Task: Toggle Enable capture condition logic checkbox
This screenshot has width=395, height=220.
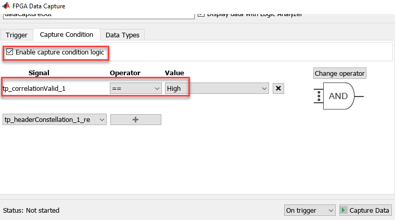Action: coord(9,52)
